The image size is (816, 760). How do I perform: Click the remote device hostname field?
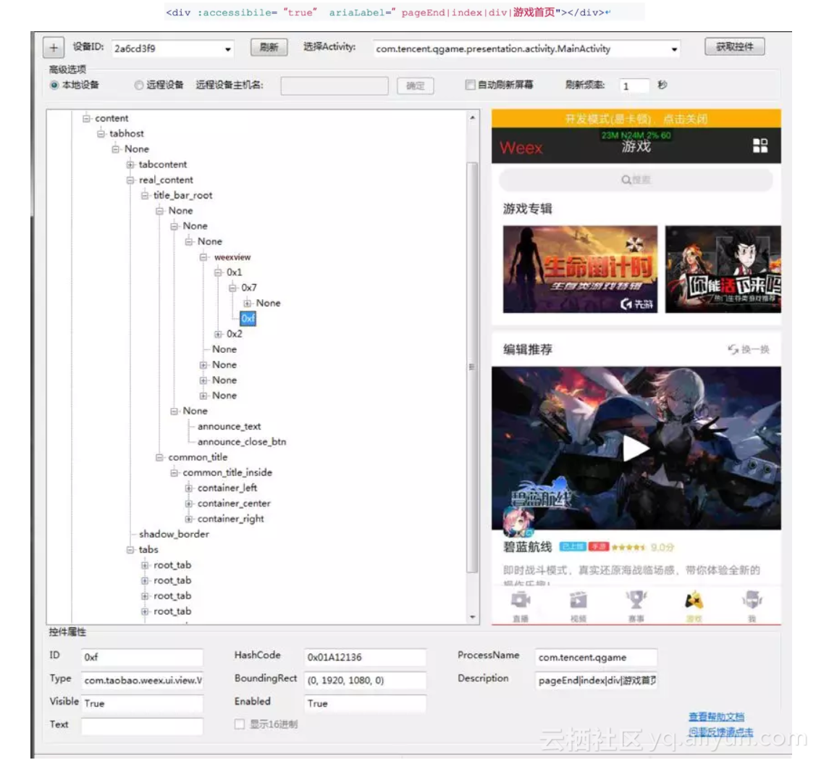(334, 85)
